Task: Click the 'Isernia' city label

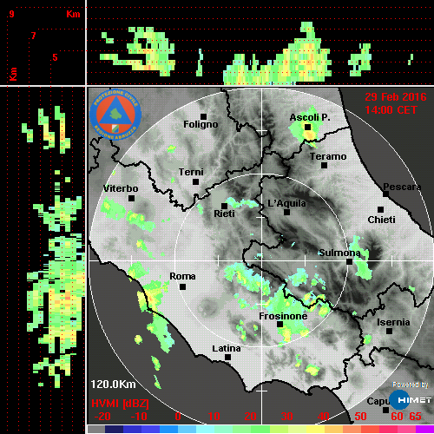Action: [393, 322]
